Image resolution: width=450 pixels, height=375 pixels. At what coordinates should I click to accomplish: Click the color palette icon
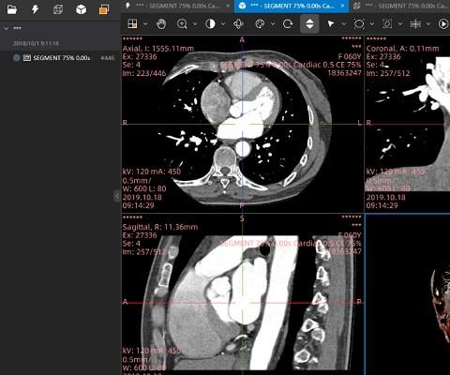tap(260, 24)
